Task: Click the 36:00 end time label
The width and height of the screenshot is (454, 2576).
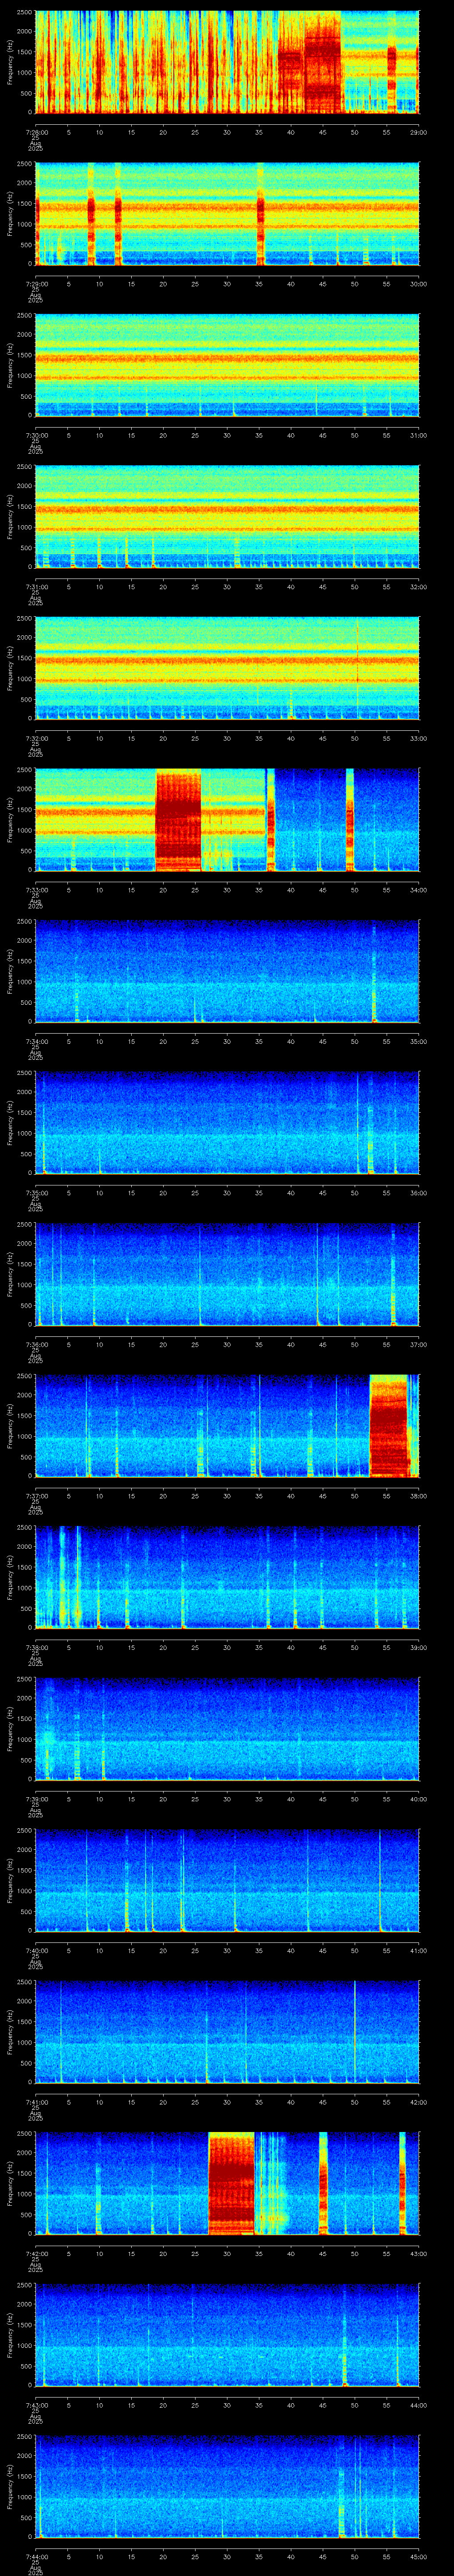Action: tap(418, 1193)
